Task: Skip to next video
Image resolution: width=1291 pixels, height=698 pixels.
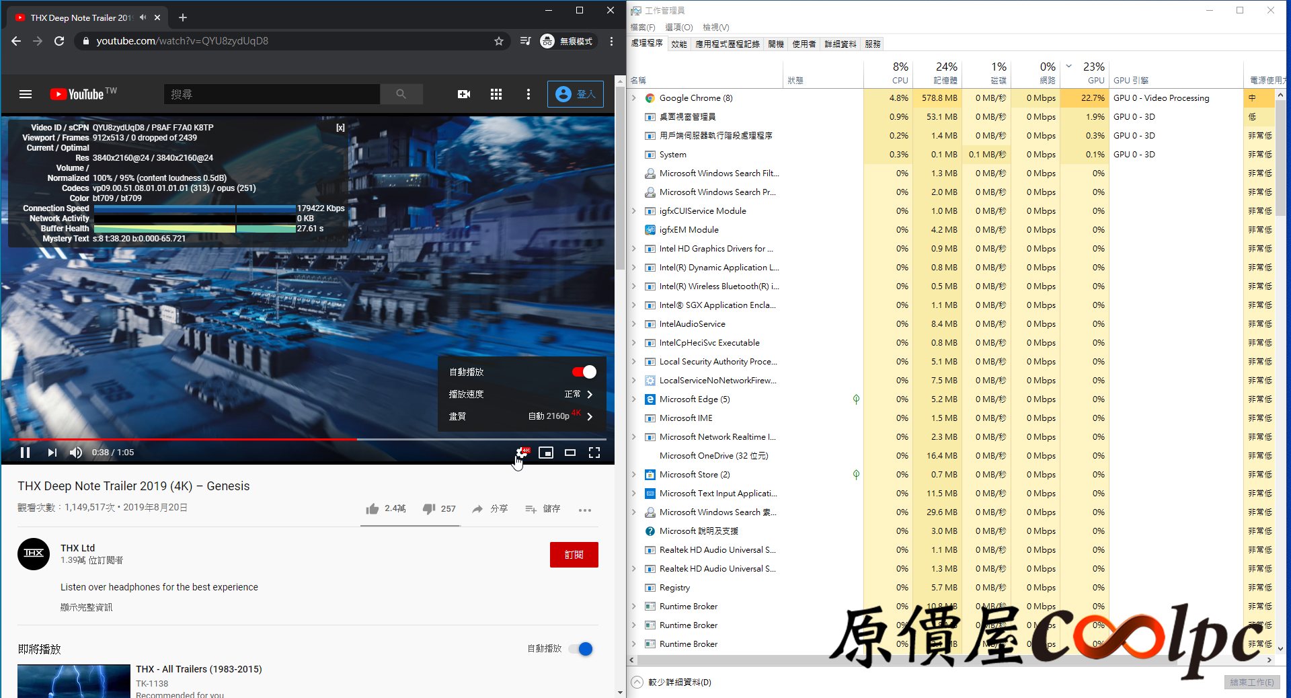Action: (x=52, y=453)
